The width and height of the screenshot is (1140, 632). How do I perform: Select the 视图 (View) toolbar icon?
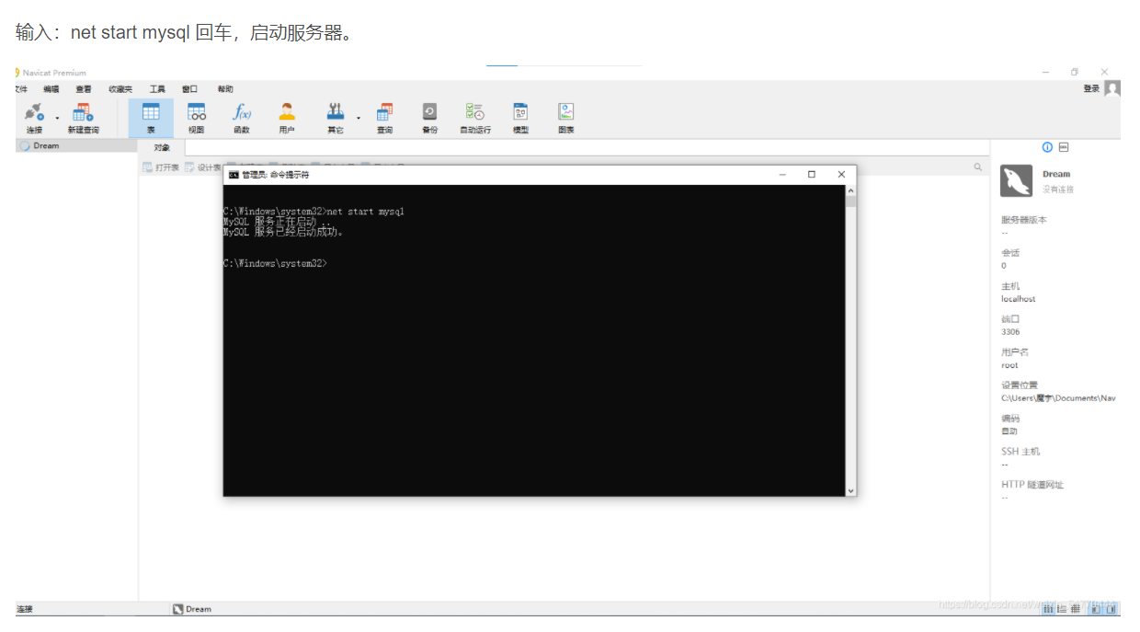196,117
